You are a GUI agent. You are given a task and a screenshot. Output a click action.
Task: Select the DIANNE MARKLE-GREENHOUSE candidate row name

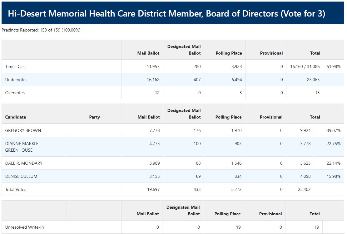(x=23, y=147)
